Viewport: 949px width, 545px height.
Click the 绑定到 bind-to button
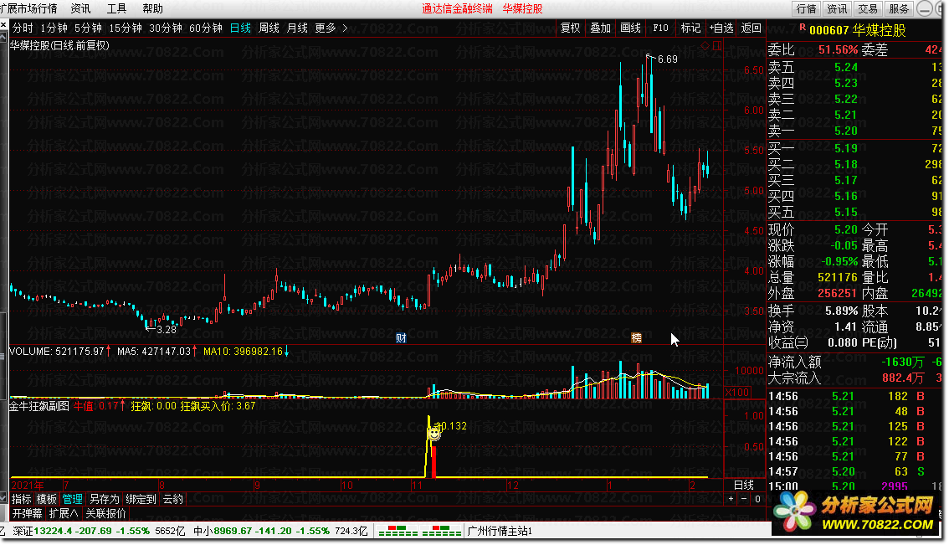coord(141,499)
